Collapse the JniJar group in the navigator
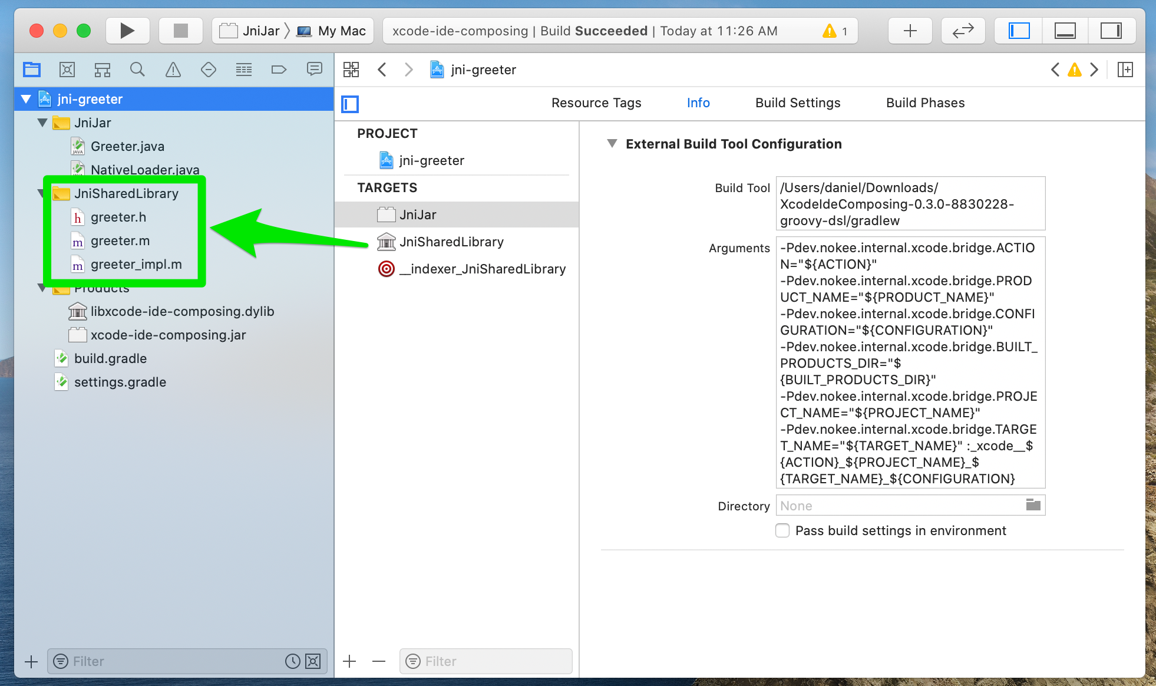 [x=42, y=123]
